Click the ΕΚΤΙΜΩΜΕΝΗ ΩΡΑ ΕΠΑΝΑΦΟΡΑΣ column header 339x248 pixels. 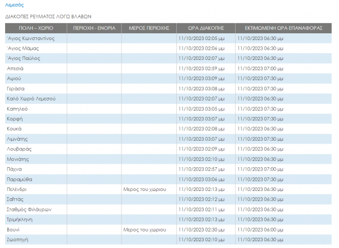(x=284, y=28)
